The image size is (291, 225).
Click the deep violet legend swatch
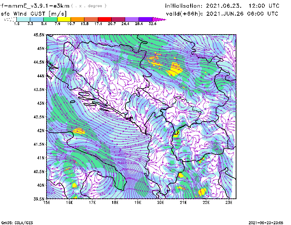[x=145, y=19]
